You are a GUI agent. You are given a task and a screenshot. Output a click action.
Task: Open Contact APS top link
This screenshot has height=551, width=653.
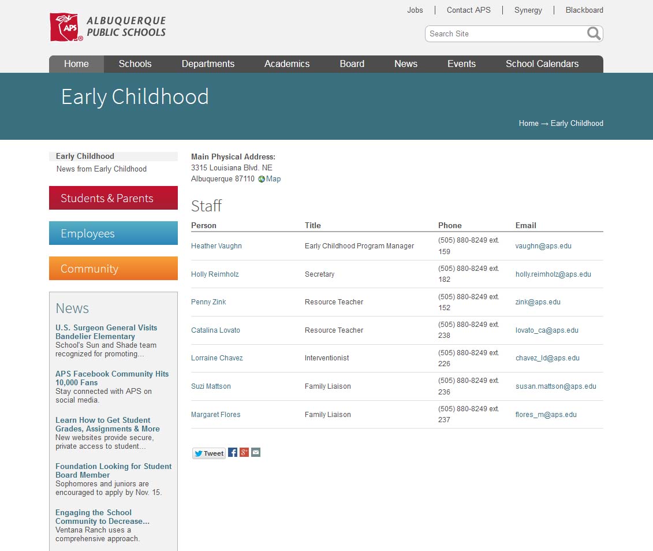point(468,10)
